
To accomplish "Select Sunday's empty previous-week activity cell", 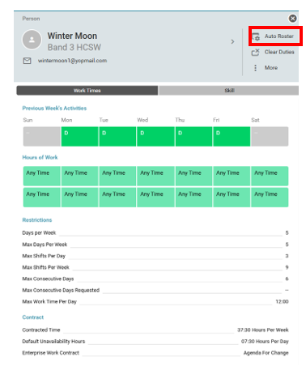I will (x=42, y=137).
